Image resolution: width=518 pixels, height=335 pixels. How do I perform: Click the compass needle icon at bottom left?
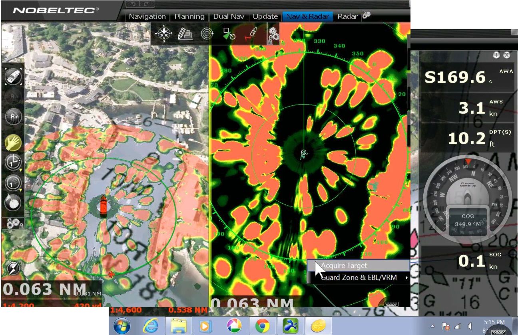(13, 268)
